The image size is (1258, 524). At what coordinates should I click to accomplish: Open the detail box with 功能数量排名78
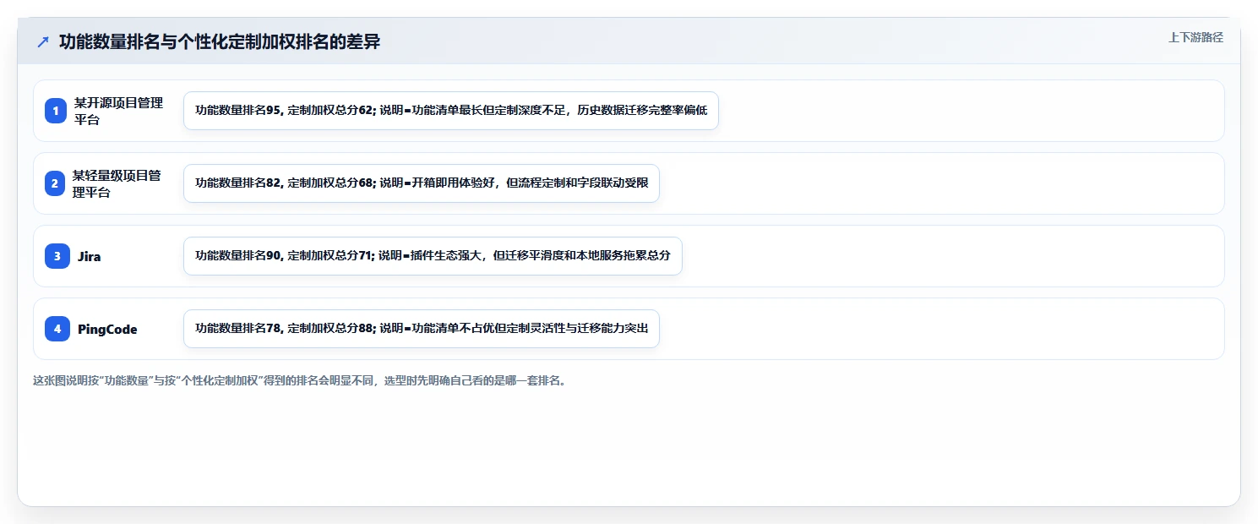click(422, 329)
